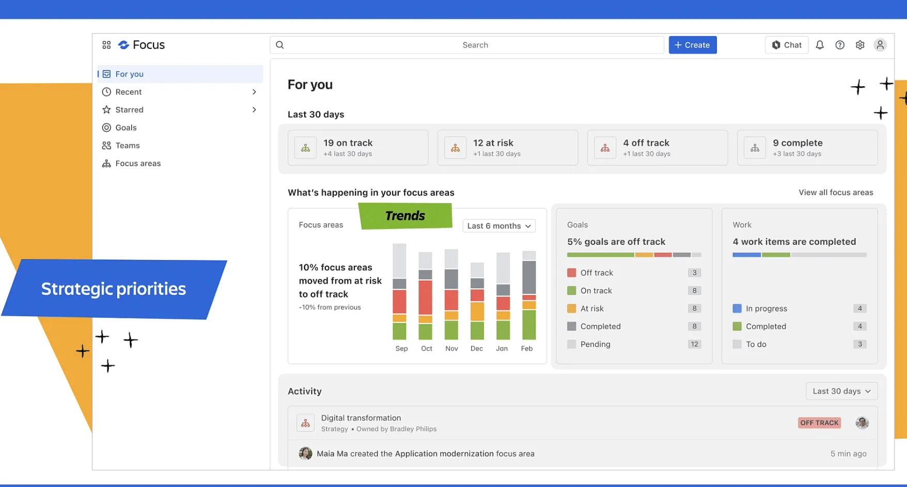Open the app switcher grid icon

pos(106,45)
